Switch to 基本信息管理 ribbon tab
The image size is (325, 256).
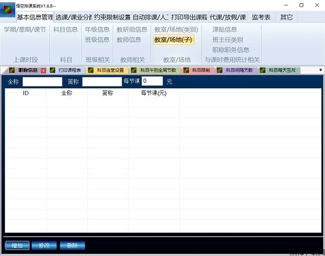tap(35, 17)
